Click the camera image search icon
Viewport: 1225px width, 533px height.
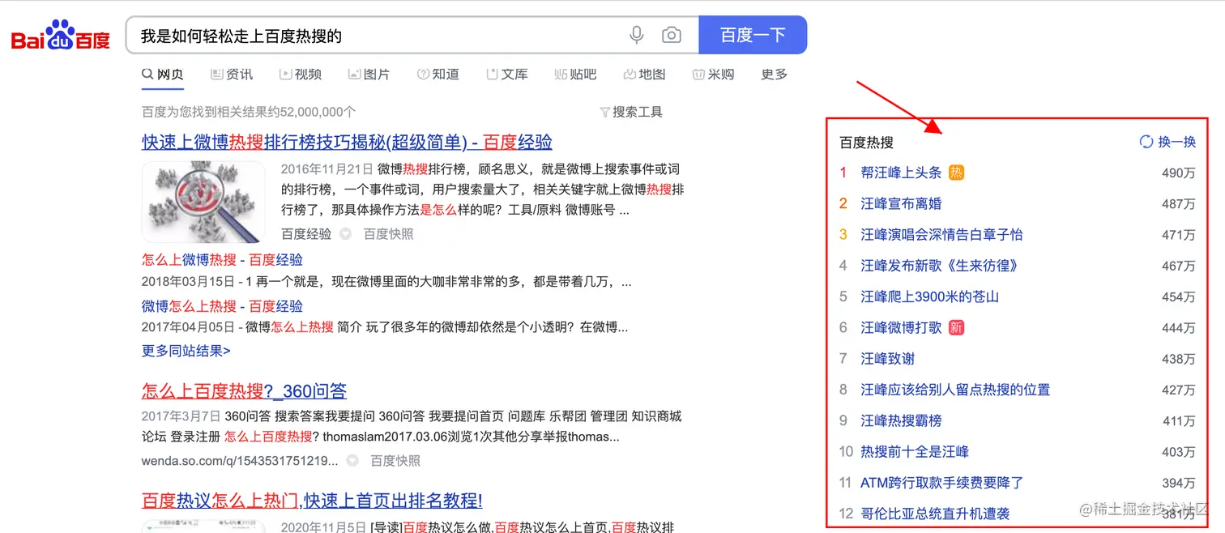pyautogui.click(x=671, y=35)
